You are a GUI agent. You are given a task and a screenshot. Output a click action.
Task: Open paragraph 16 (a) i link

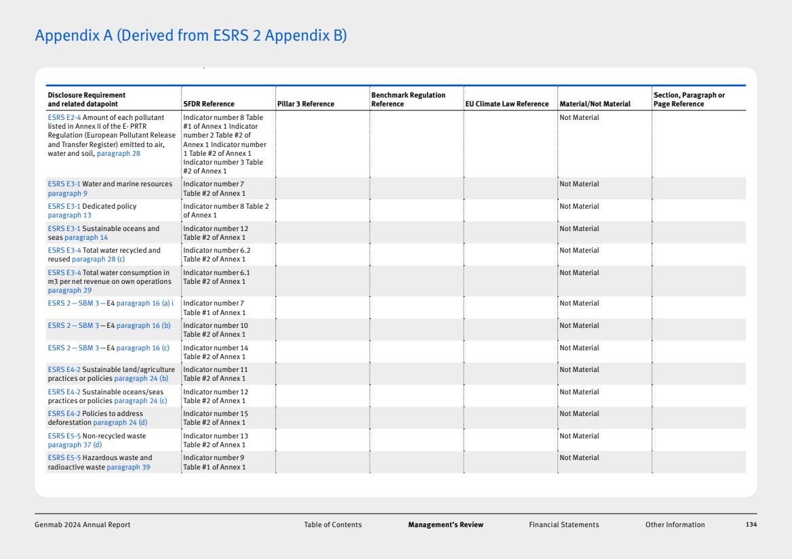tap(144, 304)
